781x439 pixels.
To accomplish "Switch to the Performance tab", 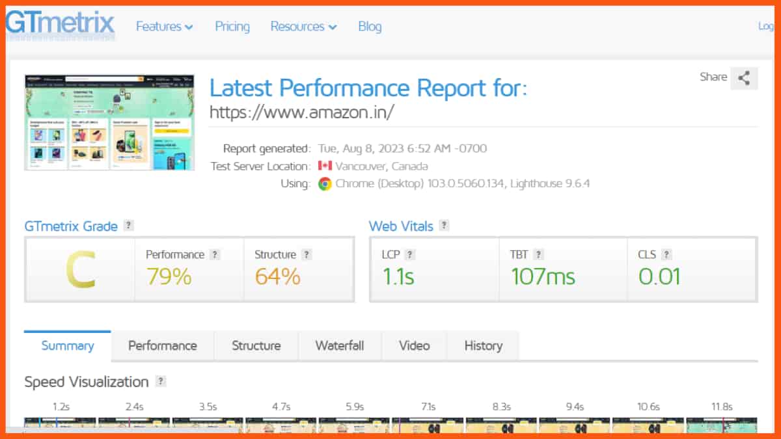I will coord(162,346).
